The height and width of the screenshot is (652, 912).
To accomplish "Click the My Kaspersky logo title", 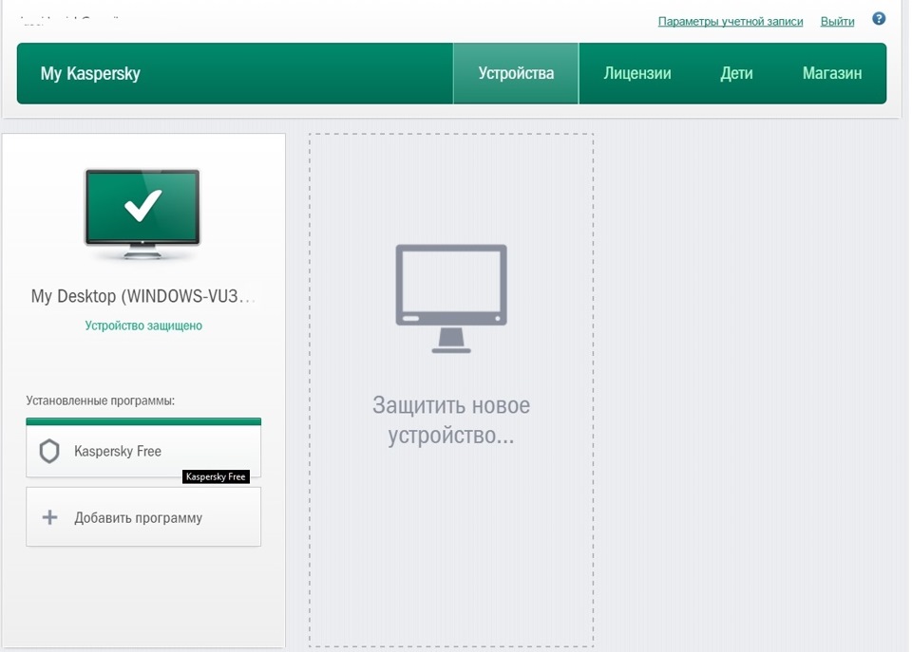I will click(90, 73).
